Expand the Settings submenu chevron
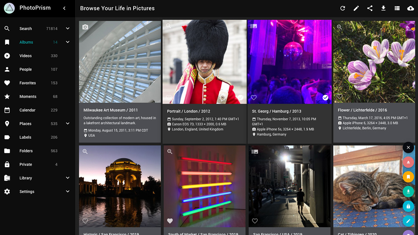Image resolution: width=418 pixels, height=235 pixels. [x=68, y=192]
